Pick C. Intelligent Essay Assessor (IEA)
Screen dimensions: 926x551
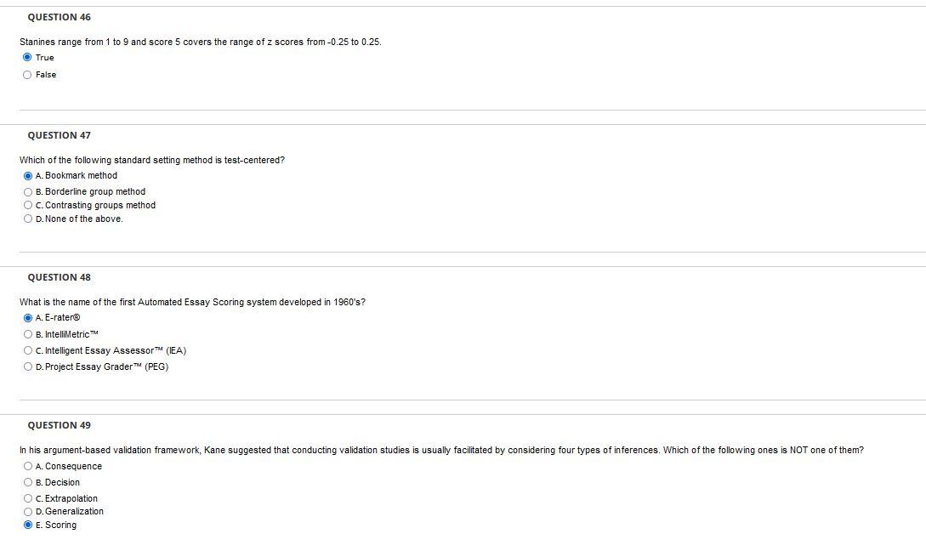click(28, 350)
